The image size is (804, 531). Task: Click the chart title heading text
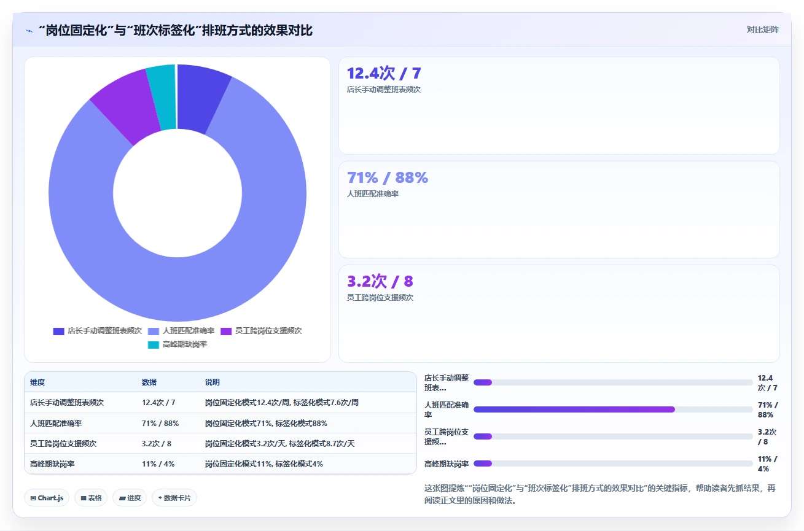click(x=176, y=31)
